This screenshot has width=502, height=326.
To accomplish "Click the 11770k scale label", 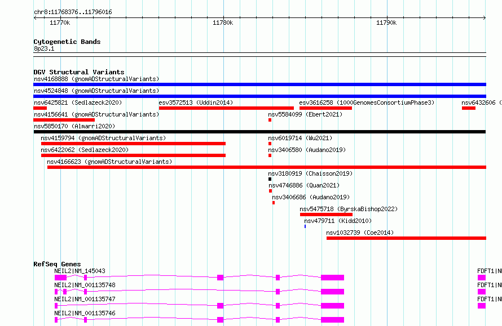I will [x=60, y=23].
